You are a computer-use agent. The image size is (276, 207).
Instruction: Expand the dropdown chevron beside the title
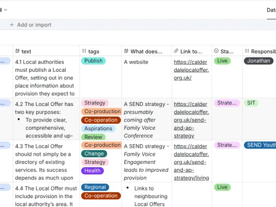6,10
